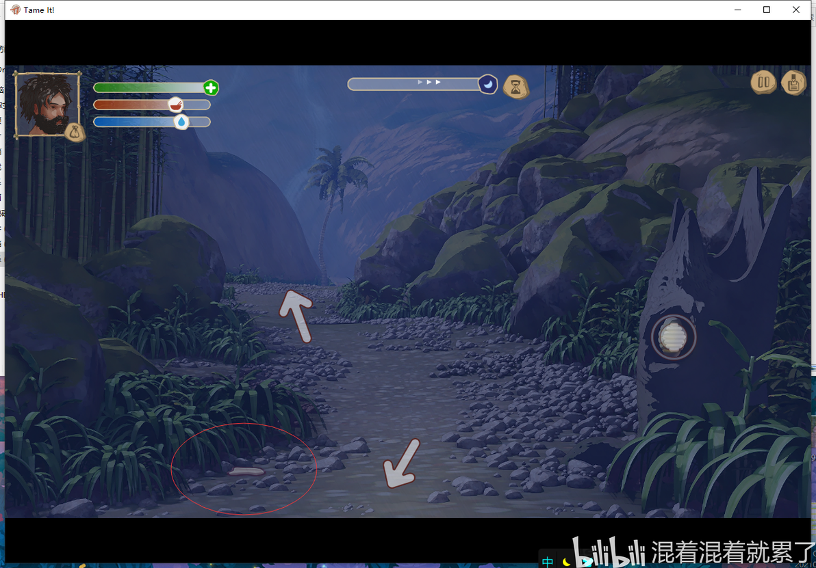Open the character portrait panel
Viewport: 816px width, 568px height.
pyautogui.click(x=47, y=105)
